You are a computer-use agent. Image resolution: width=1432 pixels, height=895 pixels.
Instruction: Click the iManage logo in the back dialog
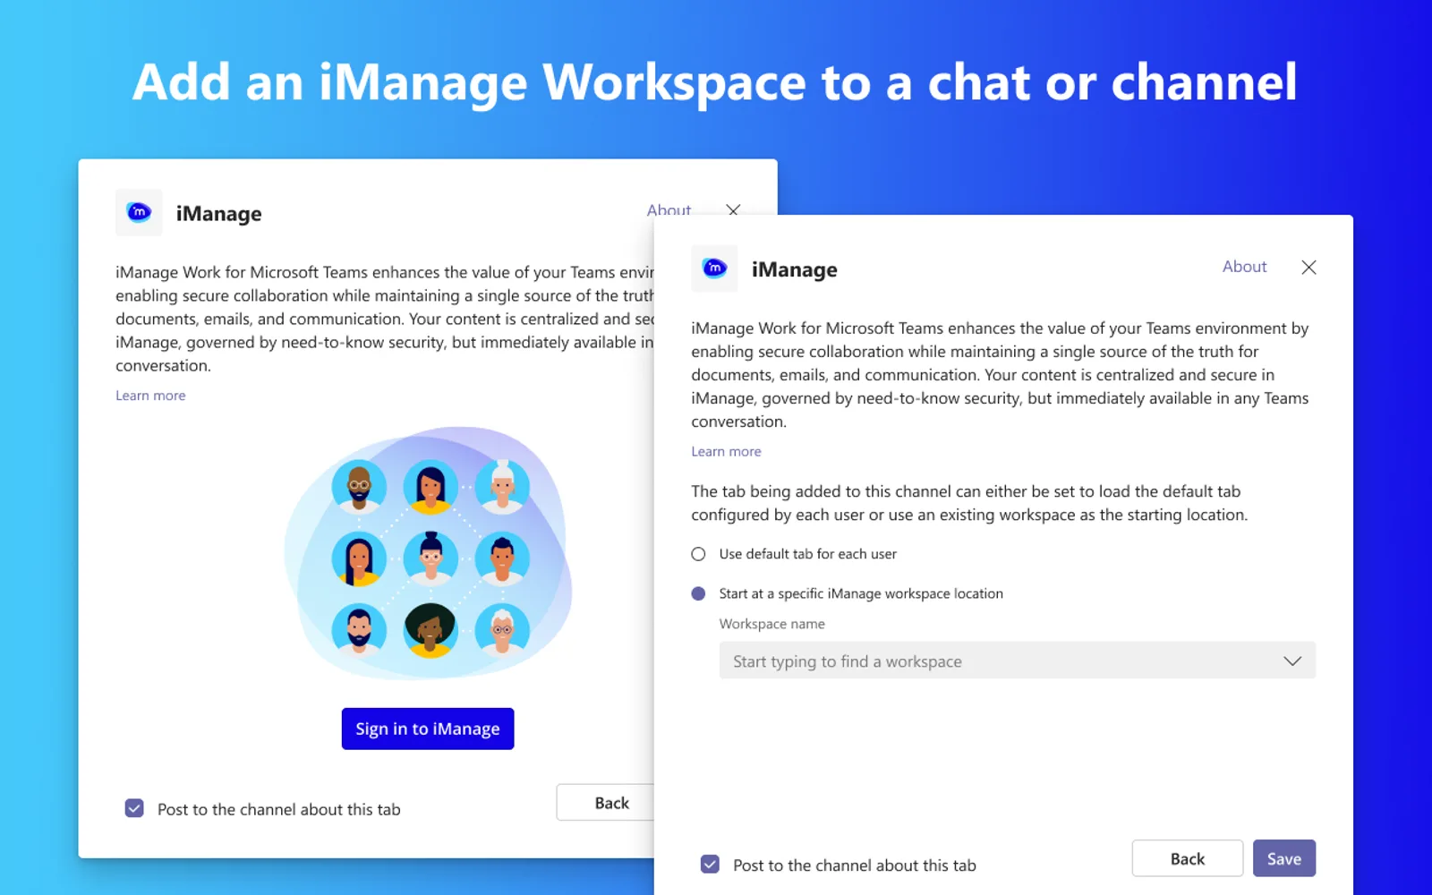coord(139,212)
